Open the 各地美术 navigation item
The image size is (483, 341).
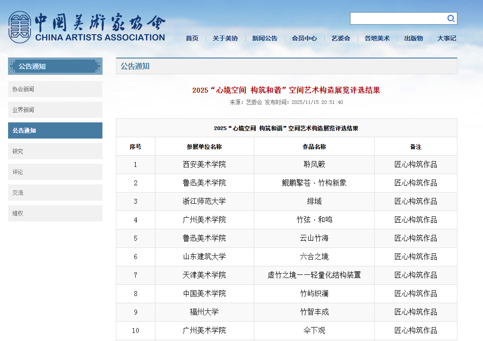tap(377, 38)
